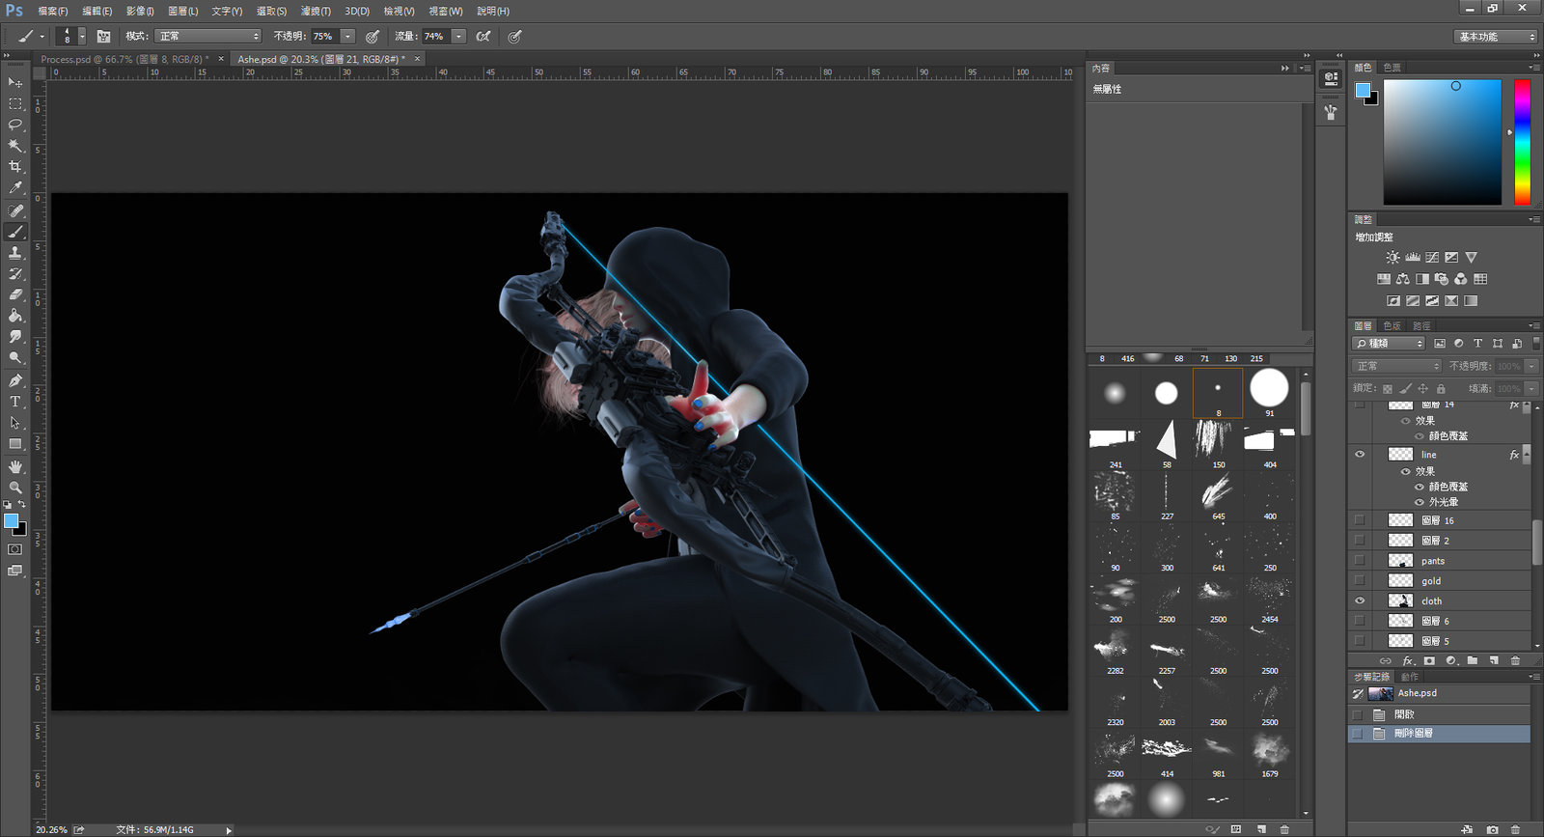Open the flow 74% slider dropdown
The image size is (1544, 837).
(x=458, y=36)
